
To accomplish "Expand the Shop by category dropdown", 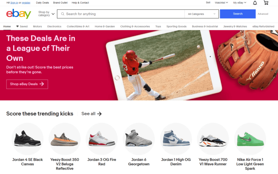I will point(46,14).
